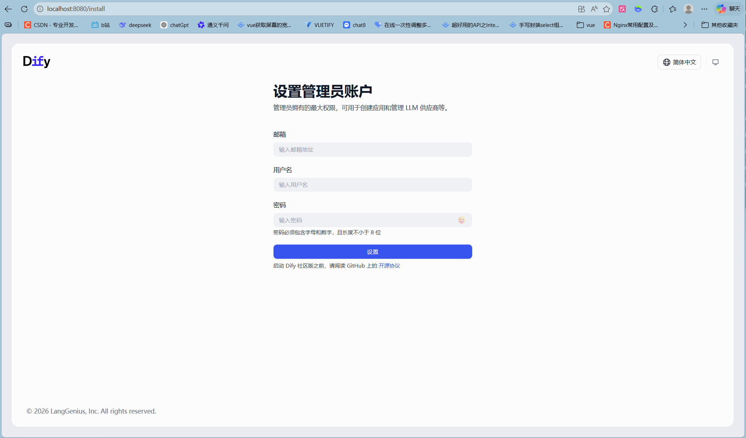
Task: Open the chatGpt bookmark
Action: [175, 25]
